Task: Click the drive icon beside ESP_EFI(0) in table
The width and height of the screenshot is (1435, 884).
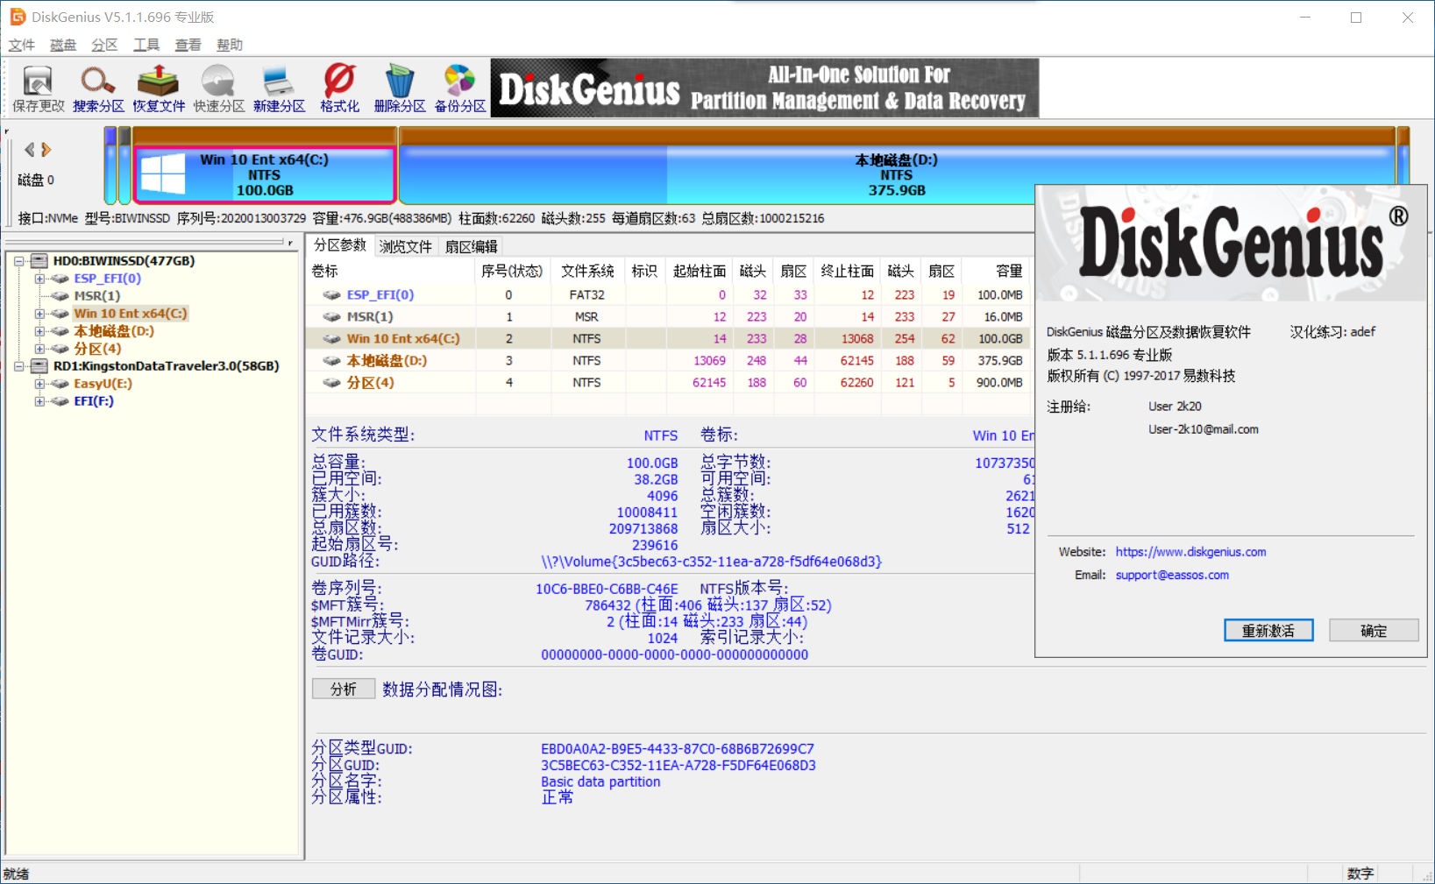Action: (331, 295)
